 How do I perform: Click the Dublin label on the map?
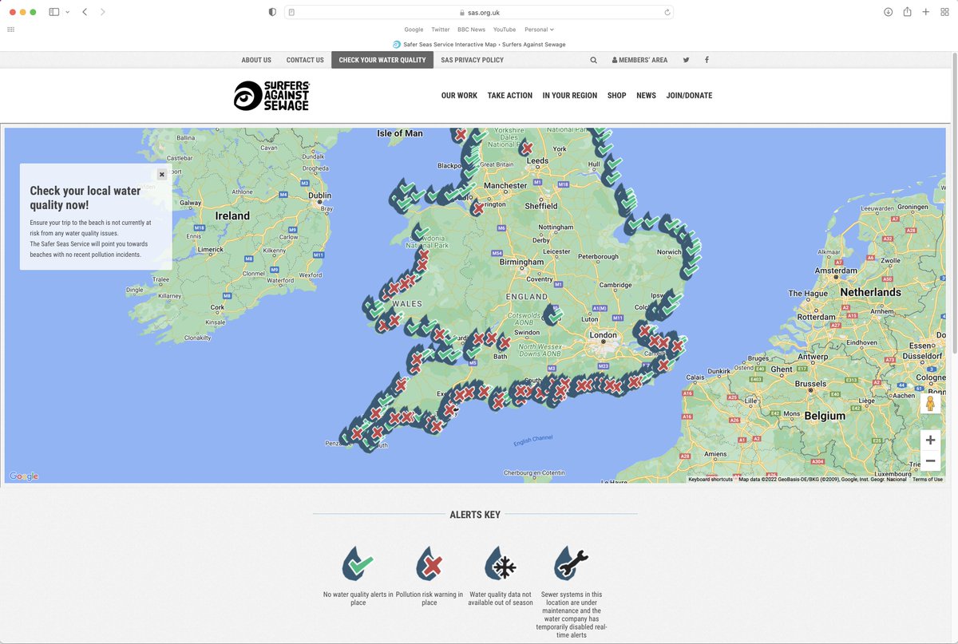[x=319, y=196]
